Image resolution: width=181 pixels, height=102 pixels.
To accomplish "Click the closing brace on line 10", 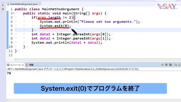I will click(24, 47).
